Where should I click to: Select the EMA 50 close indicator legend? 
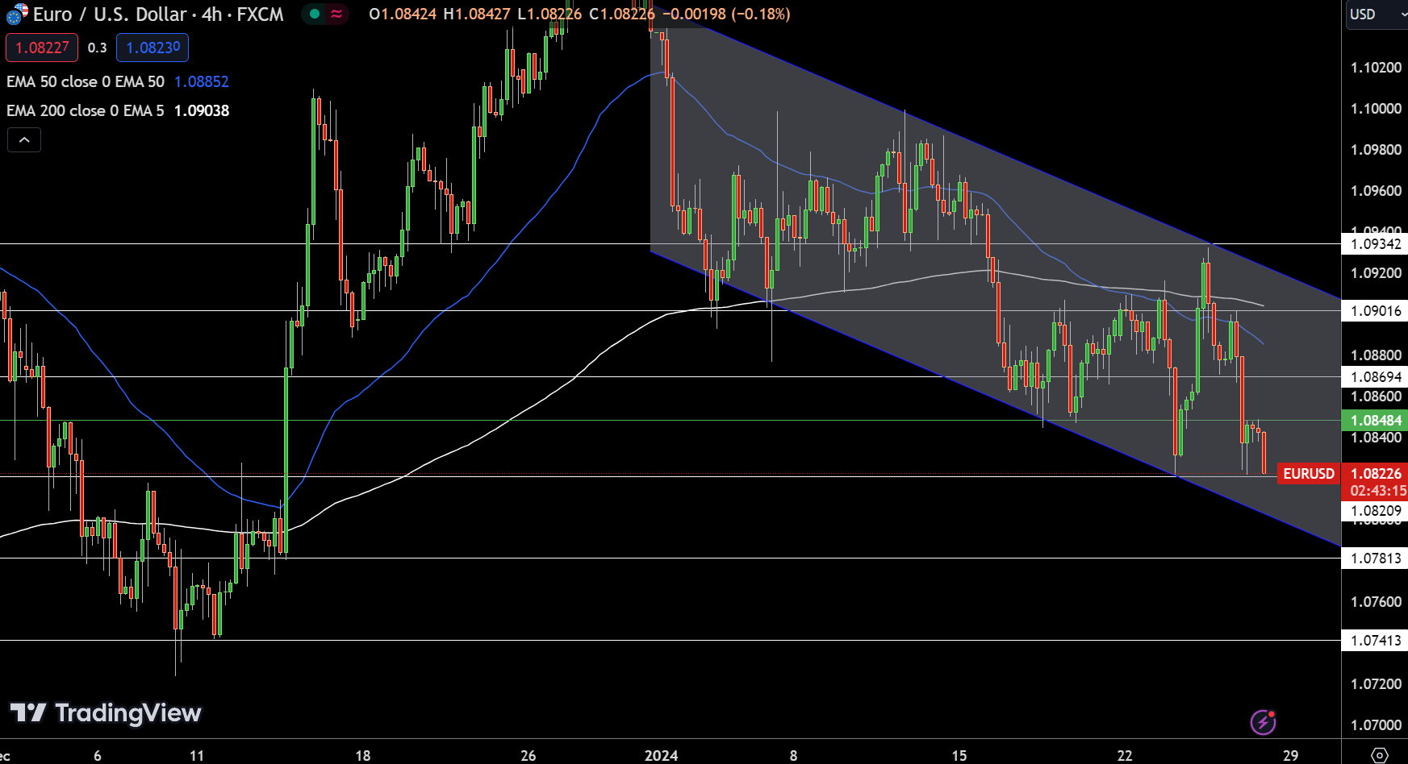[x=86, y=81]
